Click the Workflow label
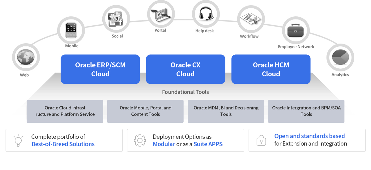371x170 pixels. (x=249, y=36)
